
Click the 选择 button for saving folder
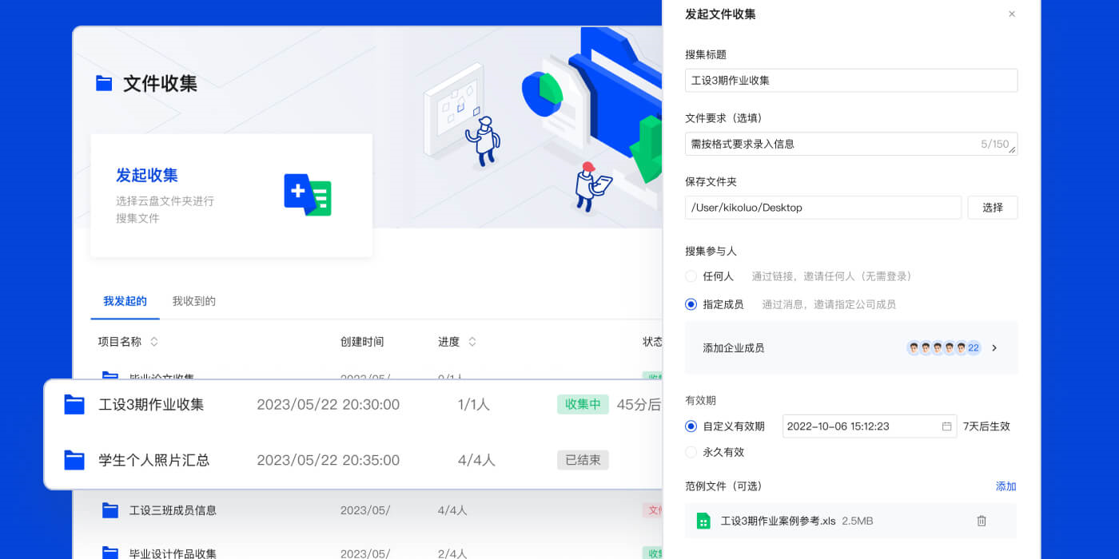pyautogui.click(x=993, y=207)
